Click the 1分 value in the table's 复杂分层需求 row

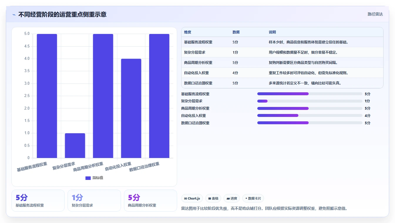(235, 52)
